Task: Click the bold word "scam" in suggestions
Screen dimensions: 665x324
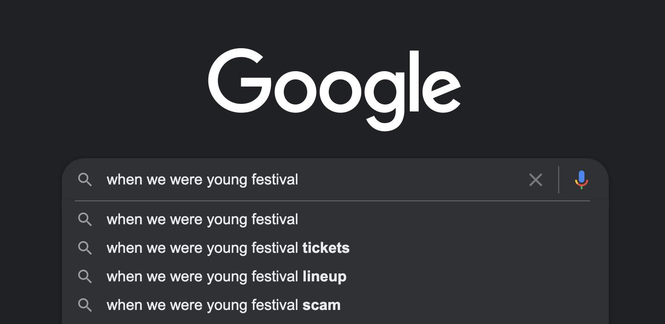Action: 321,305
